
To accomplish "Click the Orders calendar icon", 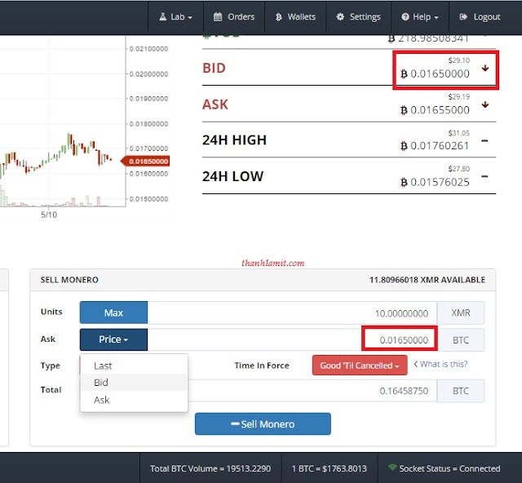I will [218, 16].
